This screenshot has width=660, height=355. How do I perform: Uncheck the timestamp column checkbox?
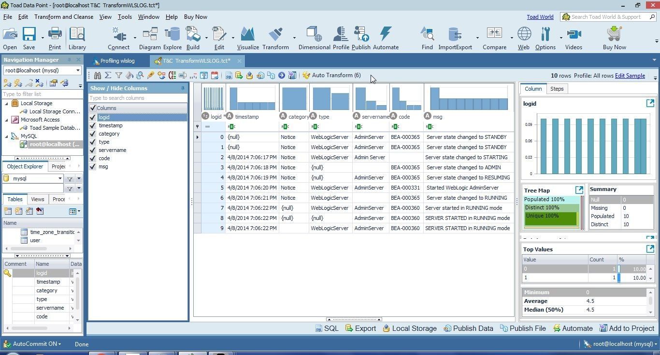tap(93, 125)
